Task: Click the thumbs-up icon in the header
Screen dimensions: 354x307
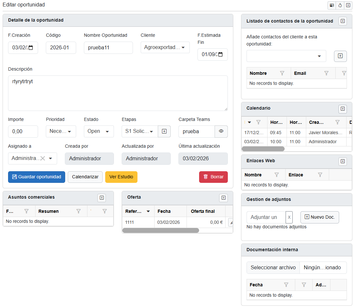Action: [340, 5]
